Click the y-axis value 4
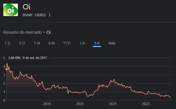 click(4, 66)
